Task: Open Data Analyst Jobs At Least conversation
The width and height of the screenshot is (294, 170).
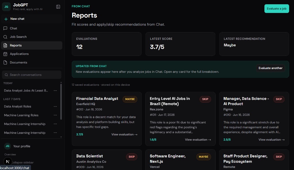Action: coord(26,91)
